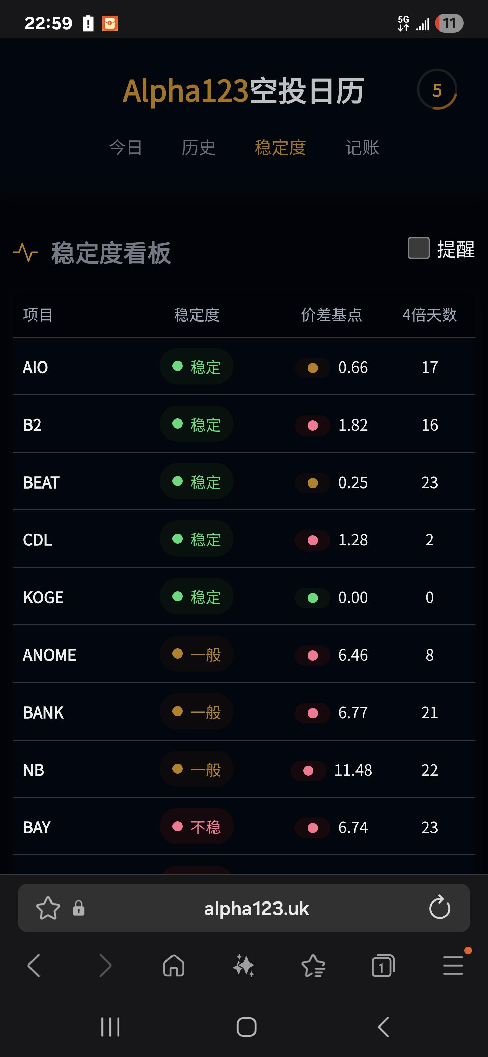Go to browser home page
The image size is (488, 1057).
[x=174, y=966]
